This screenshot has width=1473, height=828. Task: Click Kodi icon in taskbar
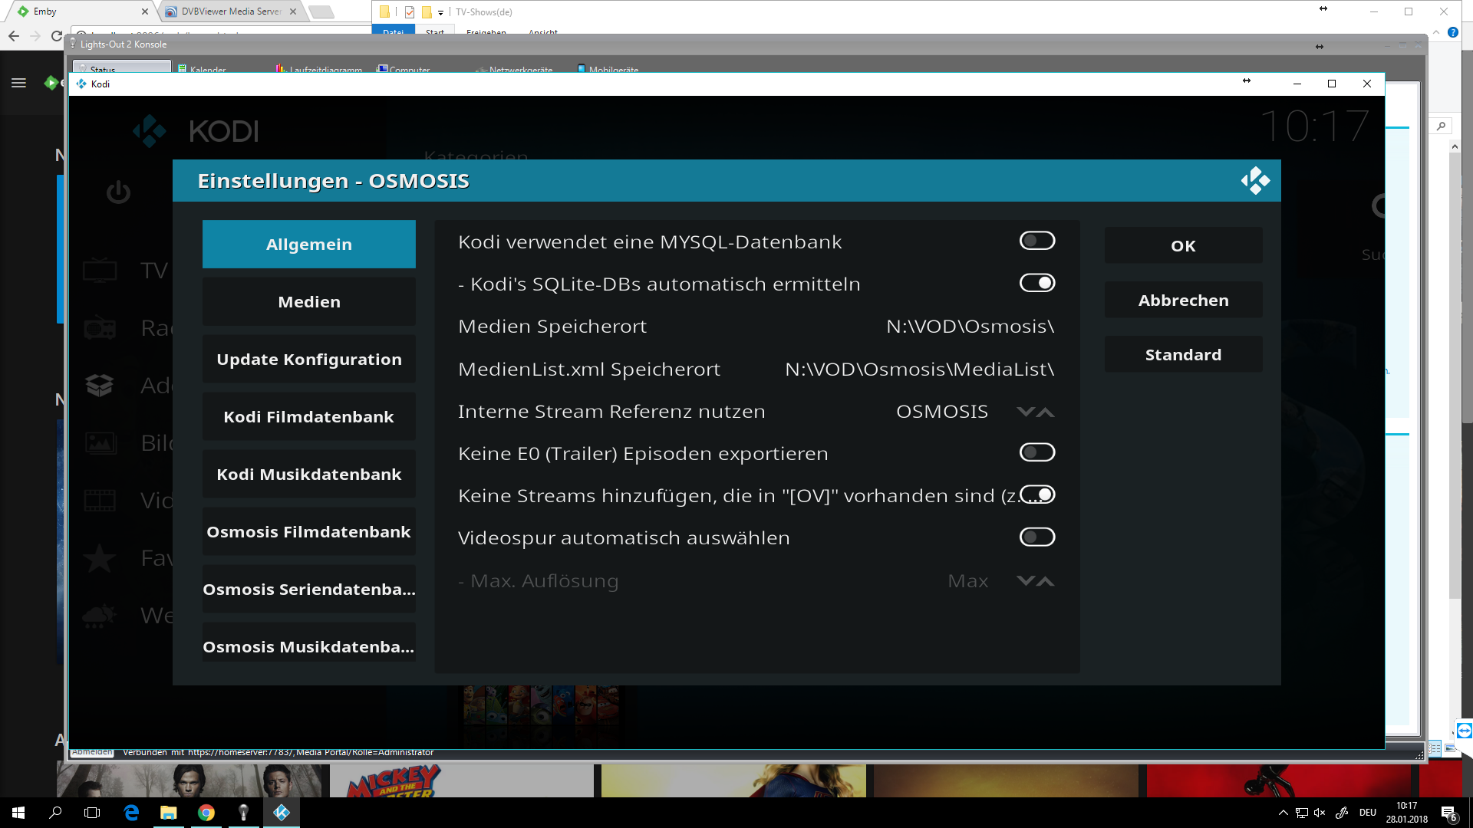[282, 813]
